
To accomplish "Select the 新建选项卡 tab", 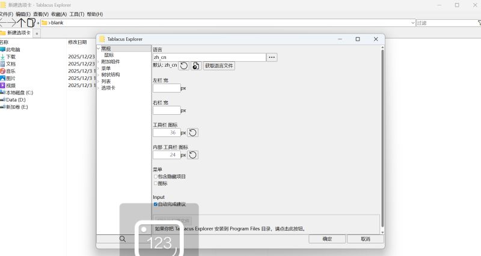I will [16, 33].
